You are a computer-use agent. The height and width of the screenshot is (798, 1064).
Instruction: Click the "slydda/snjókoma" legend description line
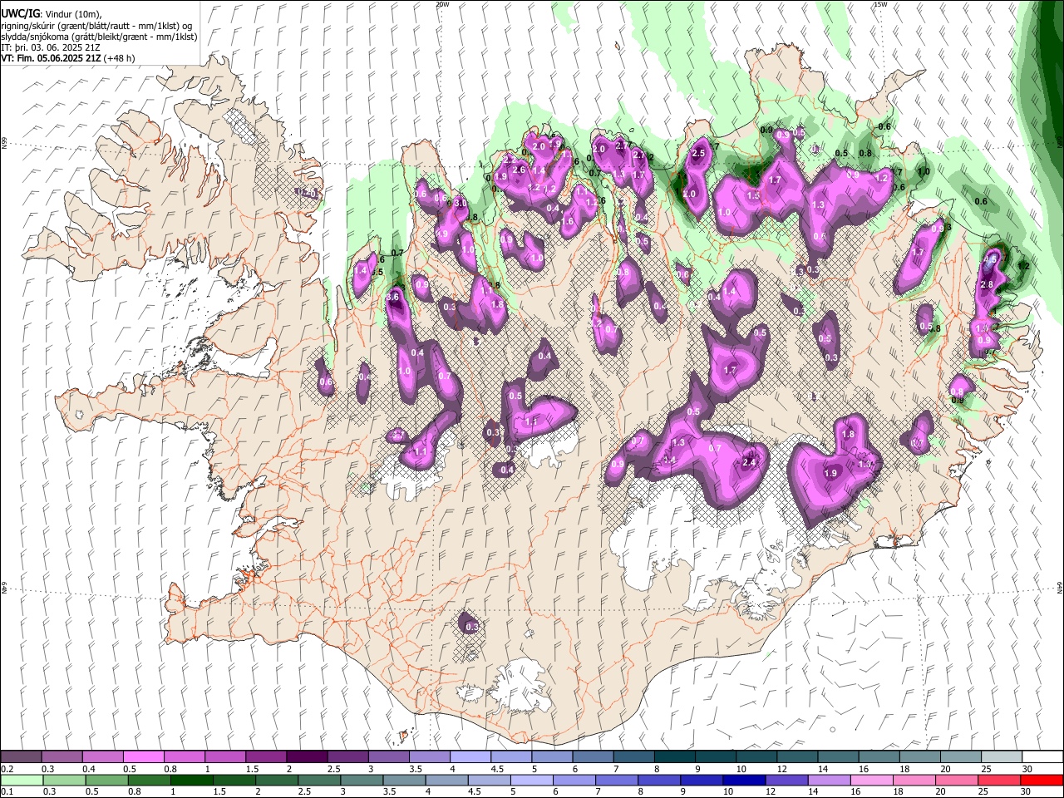click(x=99, y=37)
